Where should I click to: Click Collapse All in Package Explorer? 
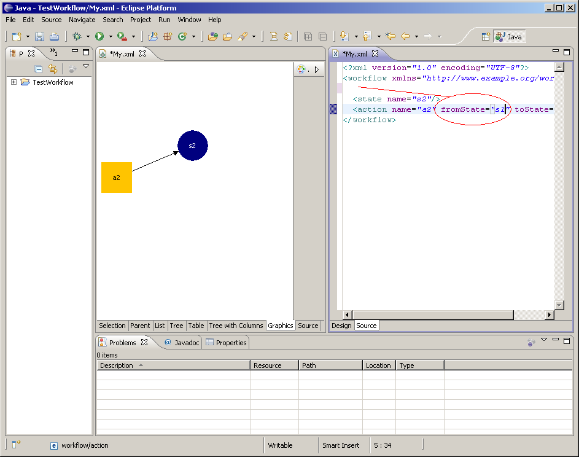coord(39,69)
